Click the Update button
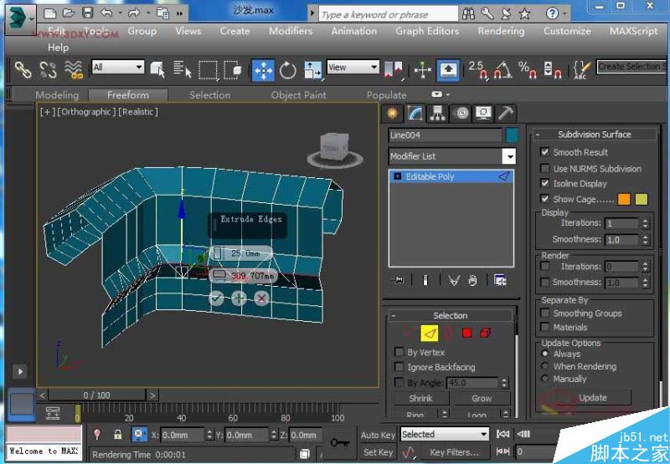This screenshot has height=464, width=670. (x=593, y=397)
